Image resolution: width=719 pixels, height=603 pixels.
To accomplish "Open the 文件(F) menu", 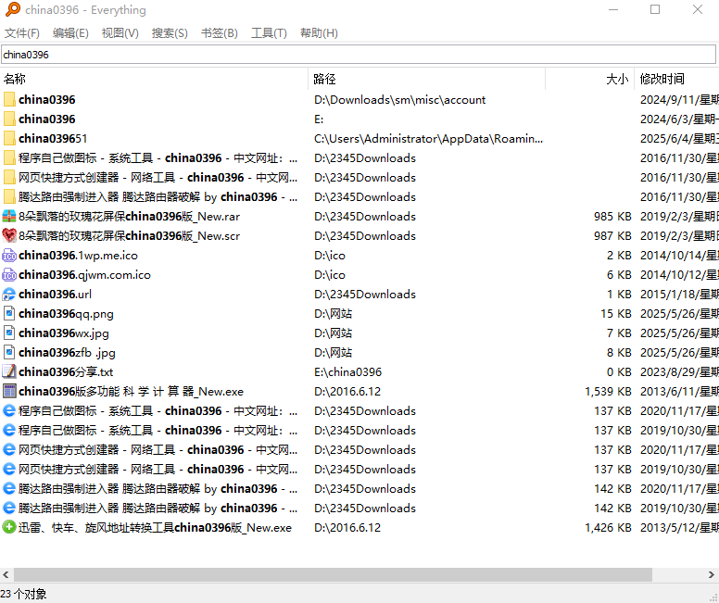I will click(x=22, y=33).
